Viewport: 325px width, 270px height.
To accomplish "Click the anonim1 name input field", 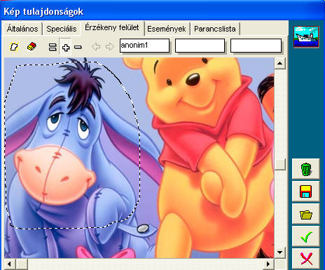I will (144, 46).
